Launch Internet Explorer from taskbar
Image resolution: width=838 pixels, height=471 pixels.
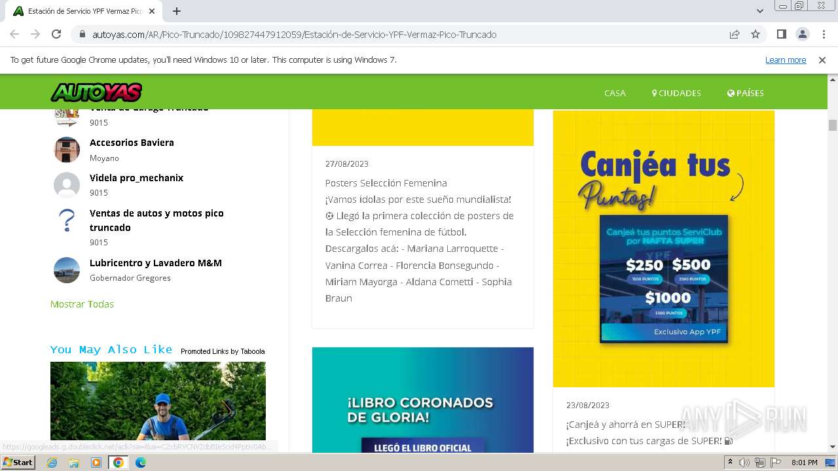(x=52, y=462)
